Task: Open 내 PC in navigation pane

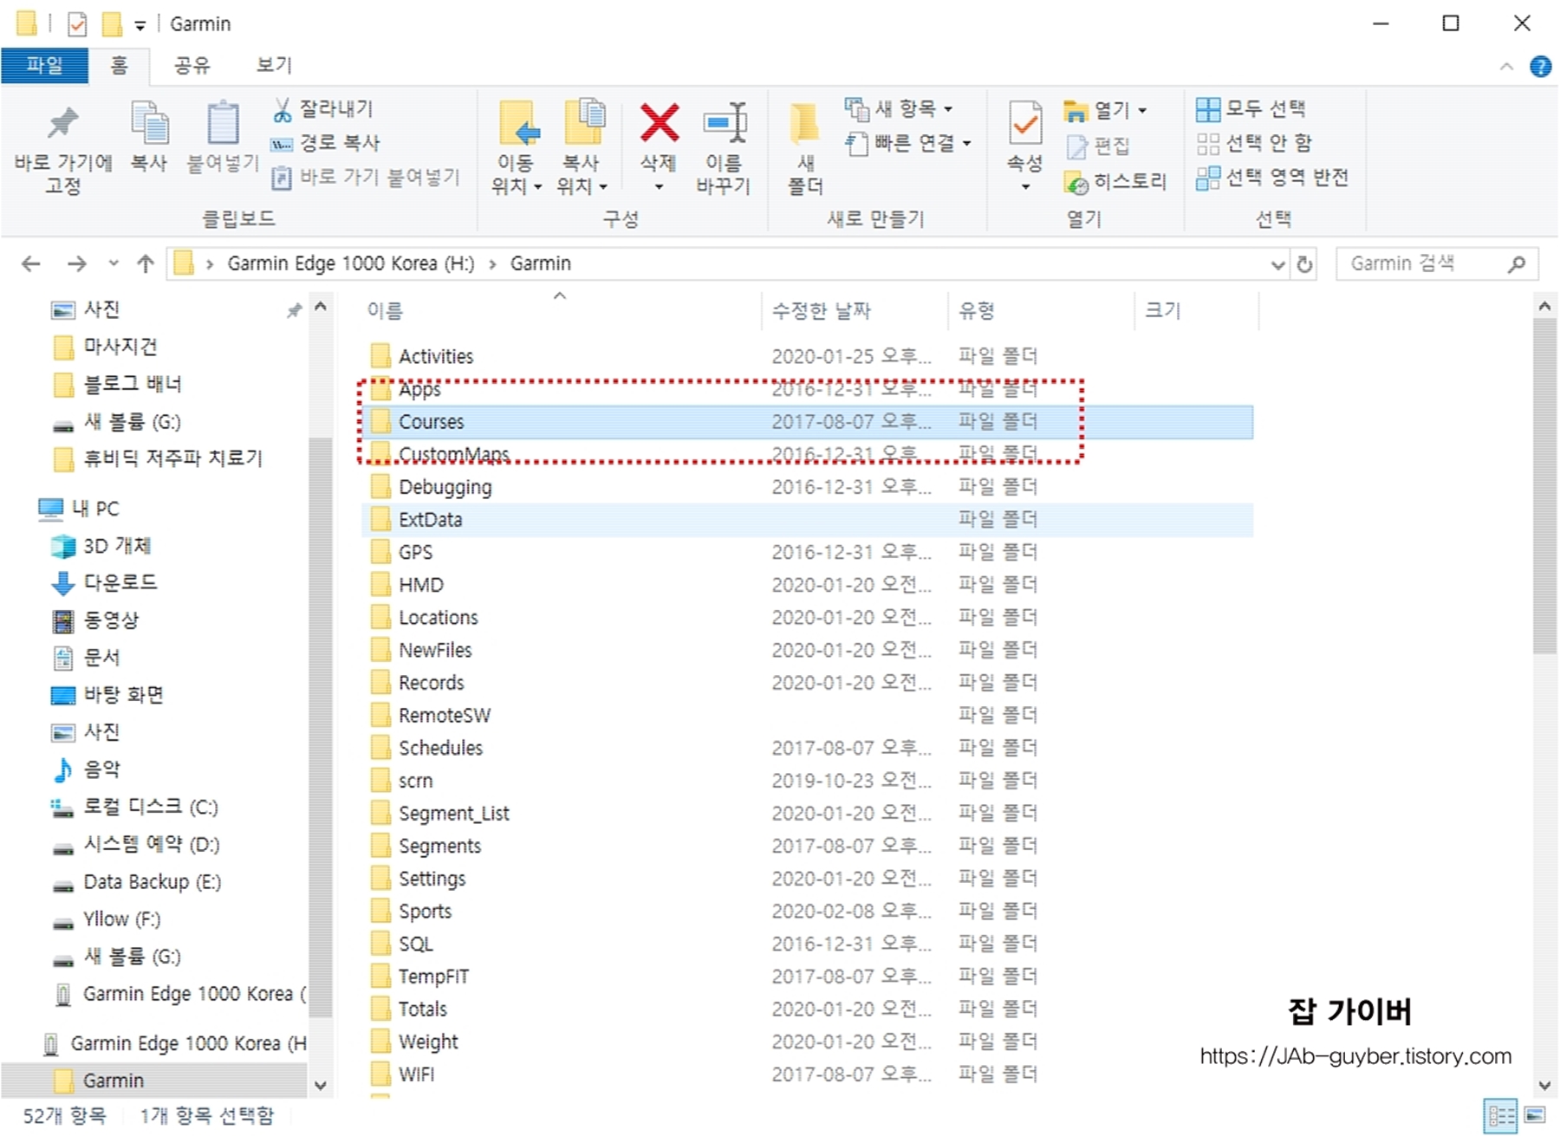Action: click(x=80, y=509)
